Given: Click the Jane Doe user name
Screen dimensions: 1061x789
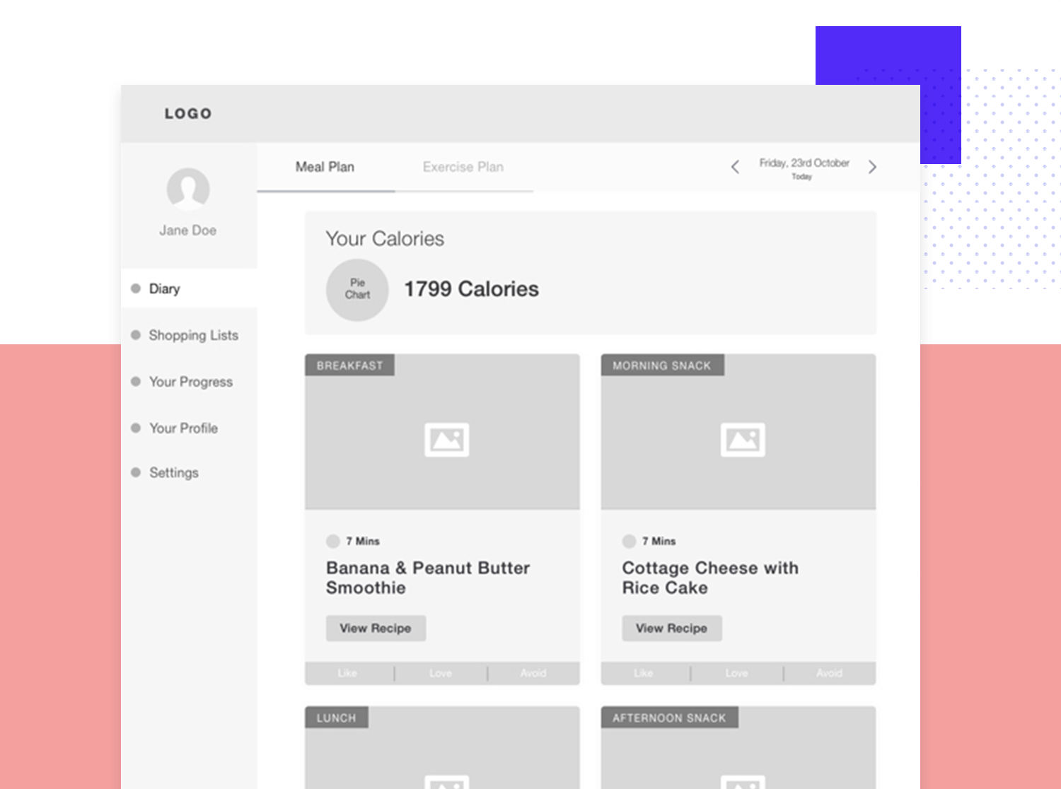Looking at the screenshot, I should 188,230.
